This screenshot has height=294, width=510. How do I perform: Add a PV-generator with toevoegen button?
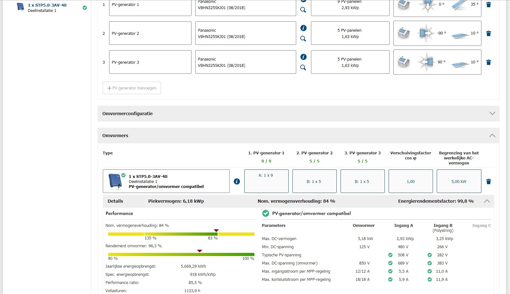[x=132, y=88]
